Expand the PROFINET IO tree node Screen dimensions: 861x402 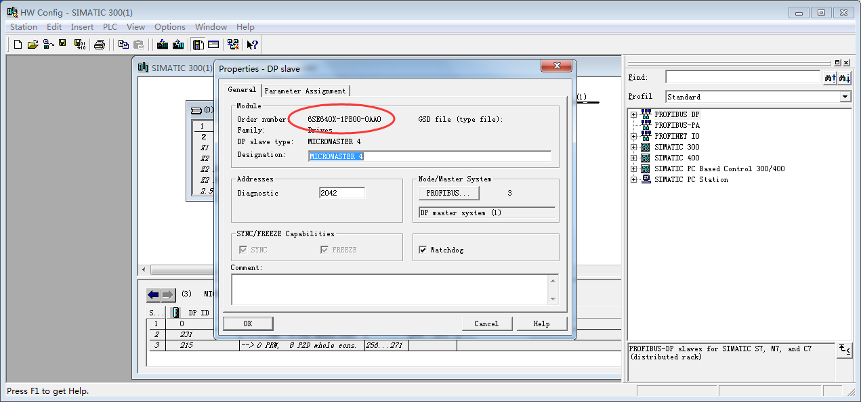[634, 136]
